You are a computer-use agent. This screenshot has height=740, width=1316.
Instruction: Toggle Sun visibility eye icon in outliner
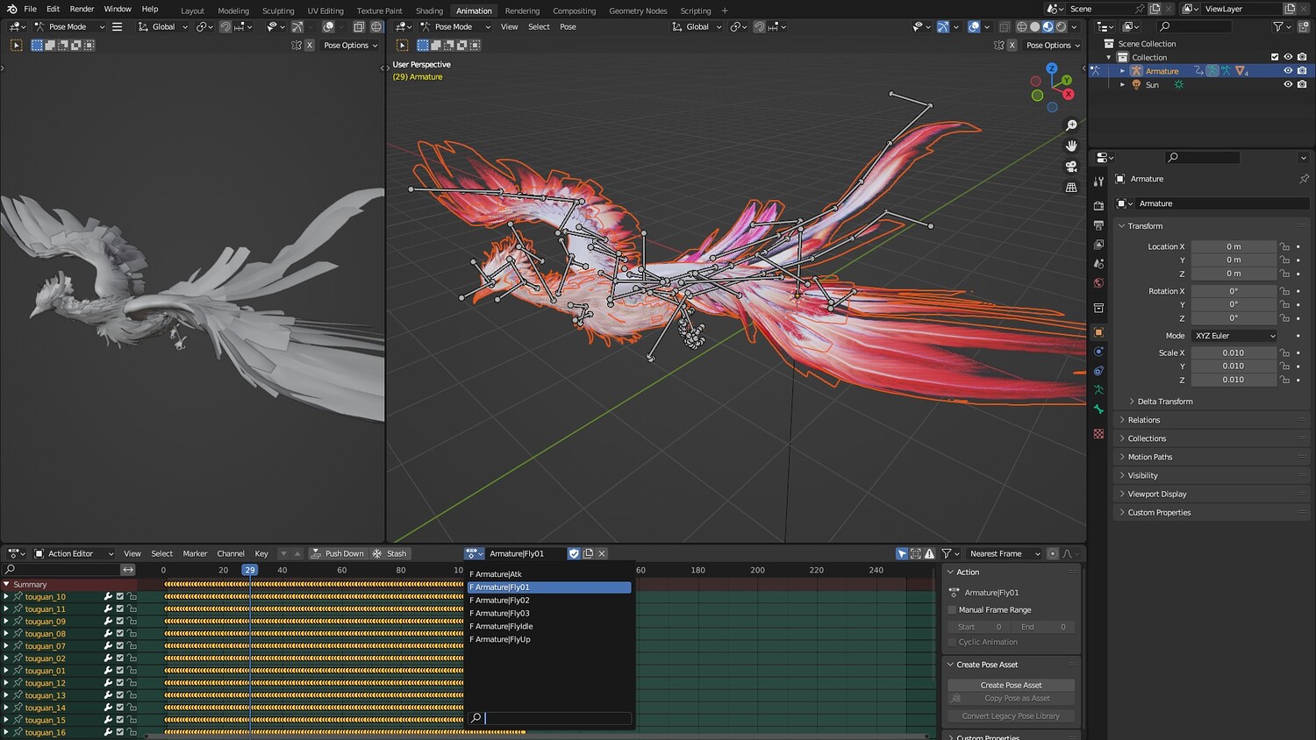pyautogui.click(x=1288, y=85)
